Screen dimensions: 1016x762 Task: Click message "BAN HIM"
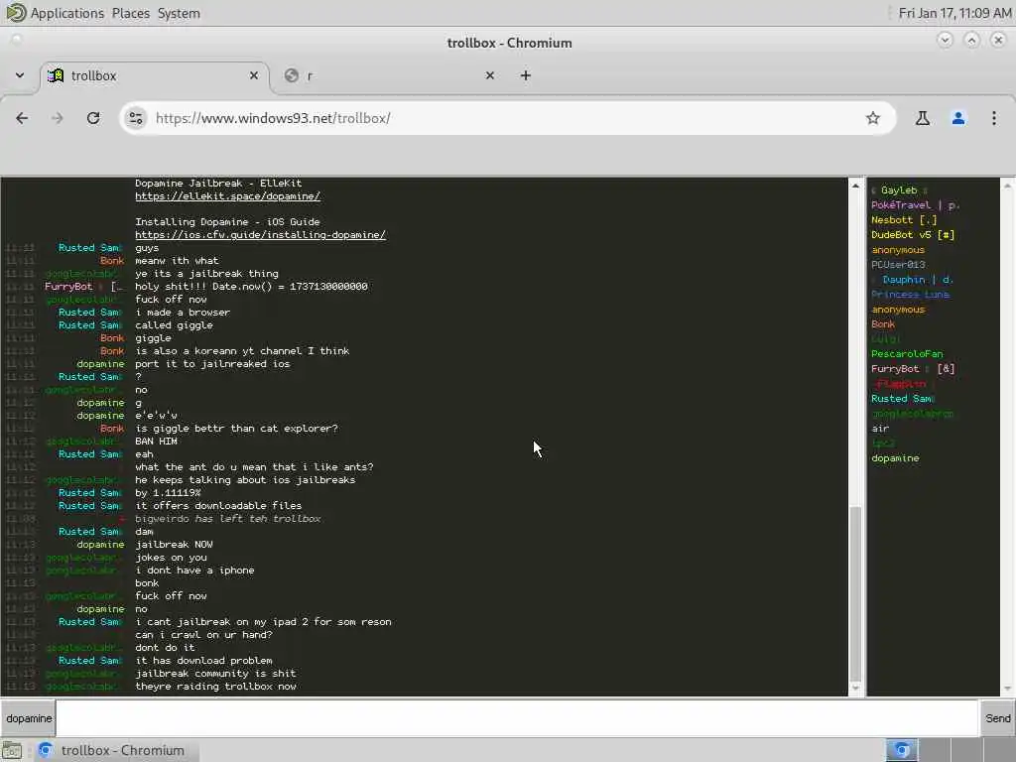click(x=156, y=442)
